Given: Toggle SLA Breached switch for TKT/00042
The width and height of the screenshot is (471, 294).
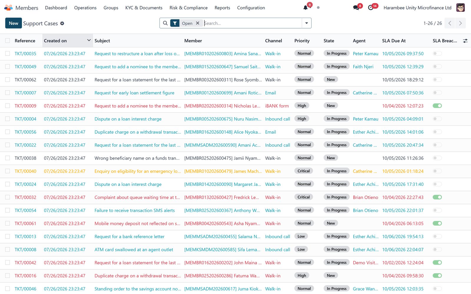Looking at the screenshot, I should (x=437, y=263).
